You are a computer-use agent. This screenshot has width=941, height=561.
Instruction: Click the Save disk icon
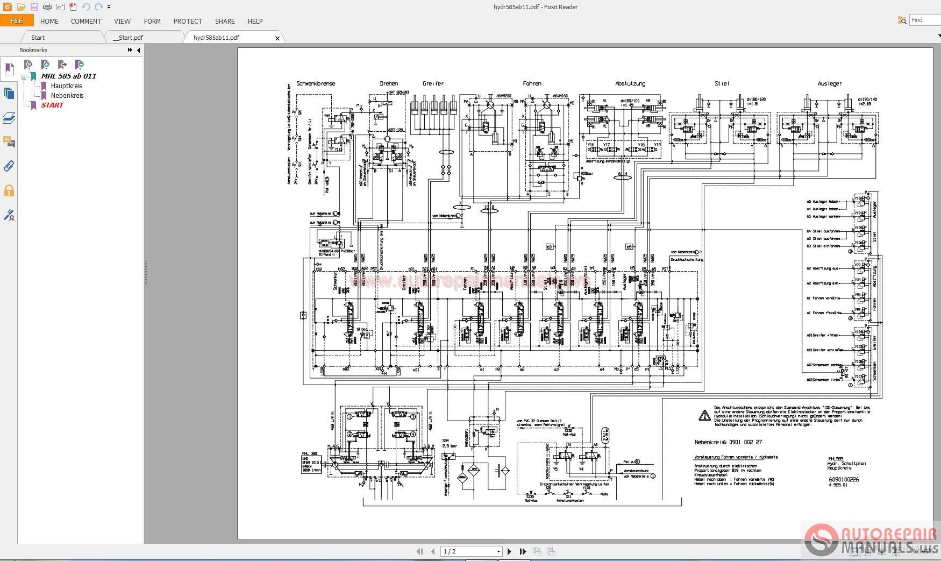coord(34,7)
